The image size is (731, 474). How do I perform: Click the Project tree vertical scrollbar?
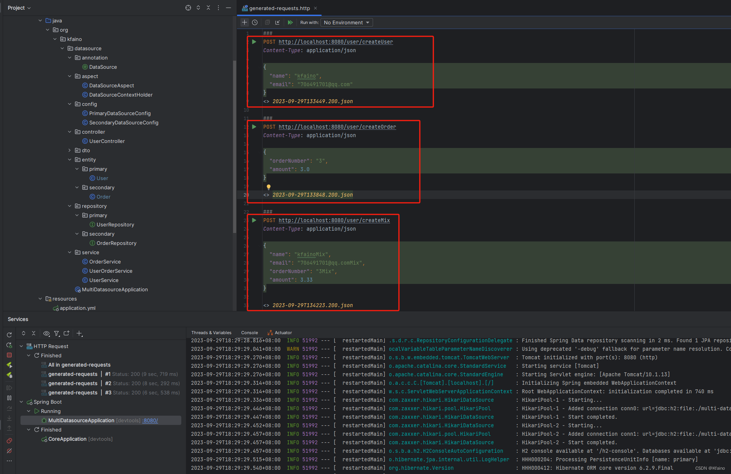tap(235, 147)
